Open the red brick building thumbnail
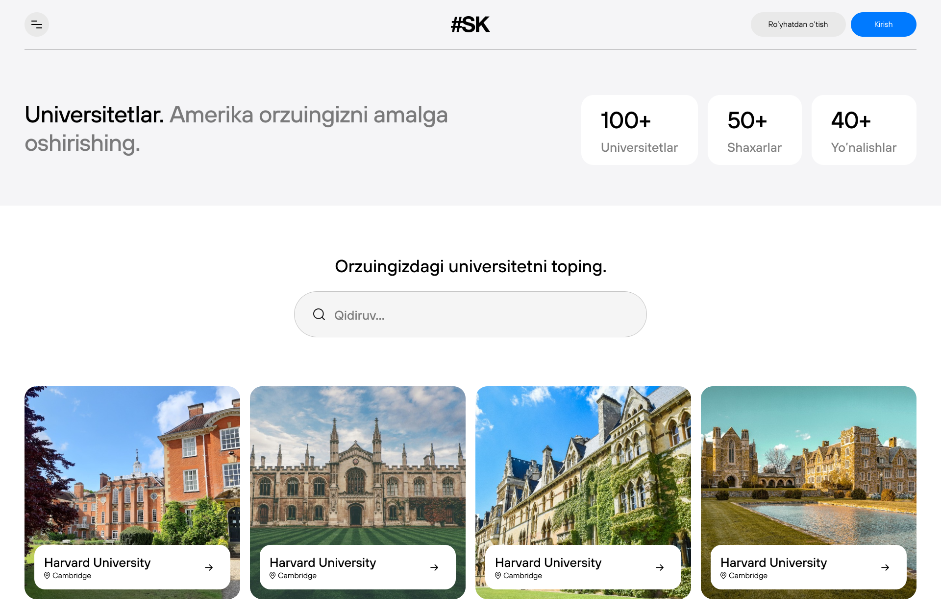The image size is (941, 609). click(132, 465)
